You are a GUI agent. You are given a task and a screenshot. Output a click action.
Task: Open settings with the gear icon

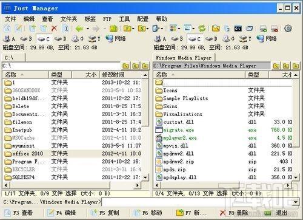288,29
